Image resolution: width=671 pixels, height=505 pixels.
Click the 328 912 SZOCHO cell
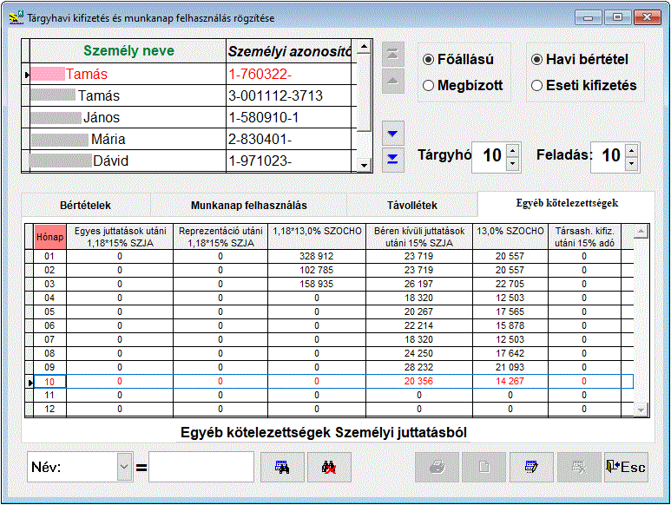click(317, 256)
